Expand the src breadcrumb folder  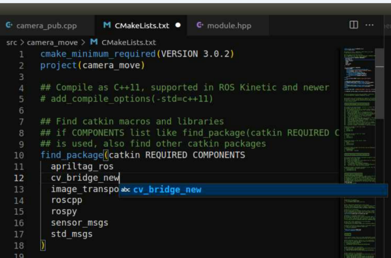pyautogui.click(x=12, y=42)
